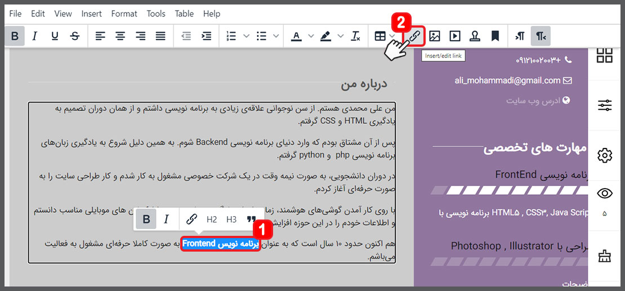Screen dimensions: 625x291
Task: Click the insert media icon
Action: pyautogui.click(x=455, y=36)
